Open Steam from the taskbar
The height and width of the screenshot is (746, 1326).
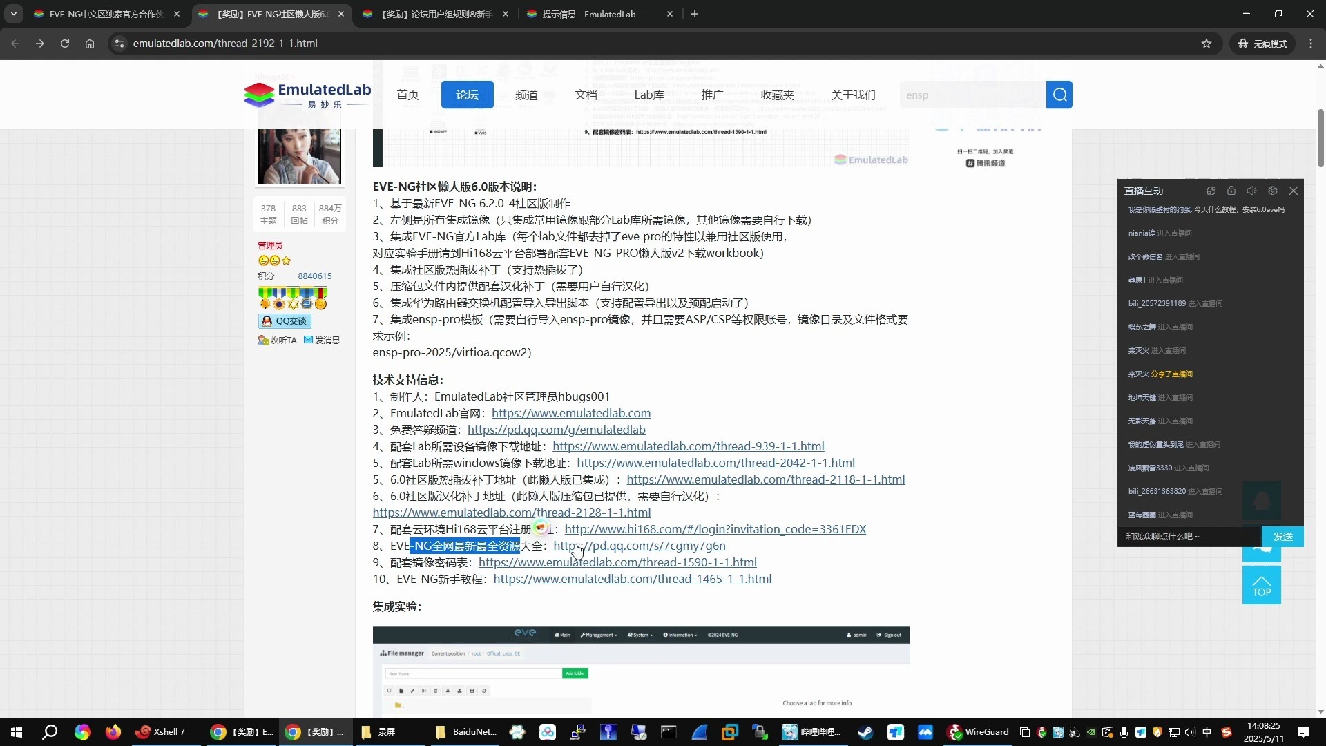point(865,732)
